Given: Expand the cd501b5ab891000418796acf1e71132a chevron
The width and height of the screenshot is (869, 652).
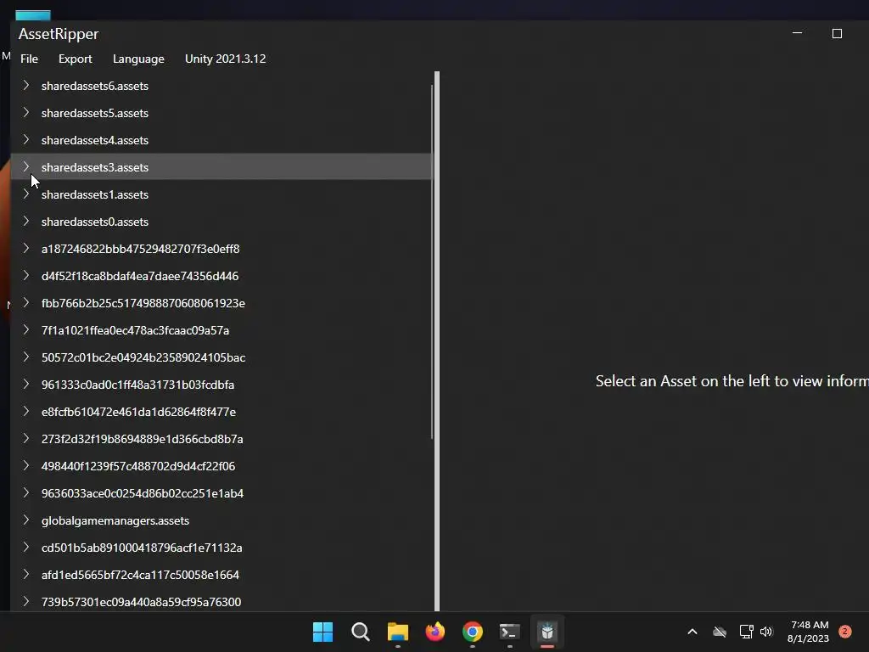Looking at the screenshot, I should 25,548.
